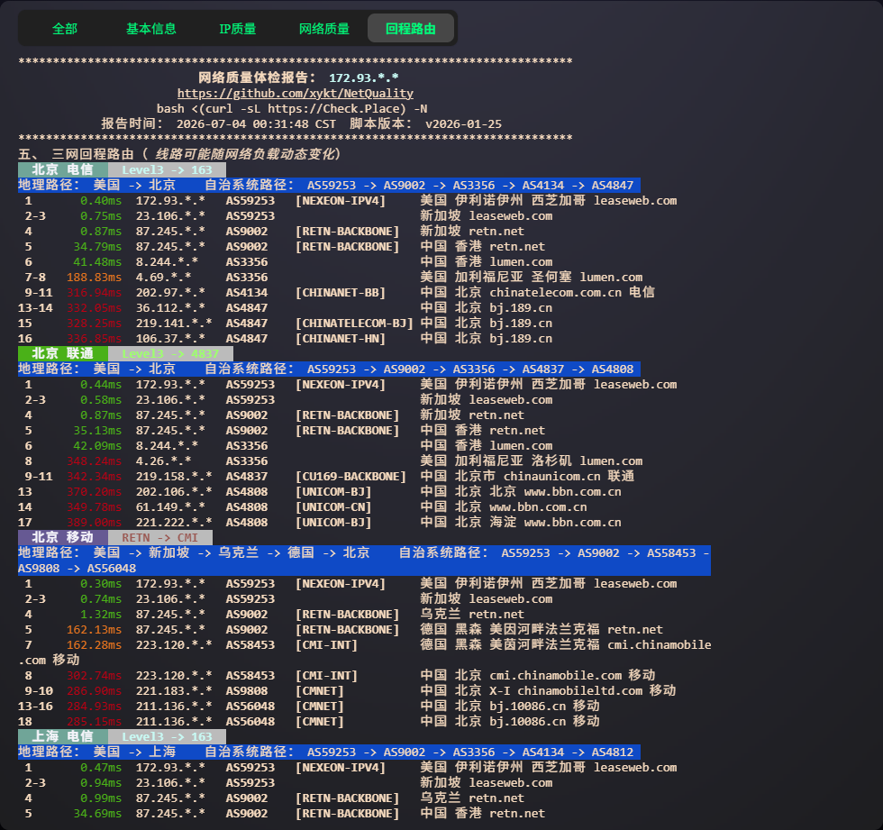The height and width of the screenshot is (830, 883).
Task: Click the 389.00ms latency value
Action: (x=94, y=523)
